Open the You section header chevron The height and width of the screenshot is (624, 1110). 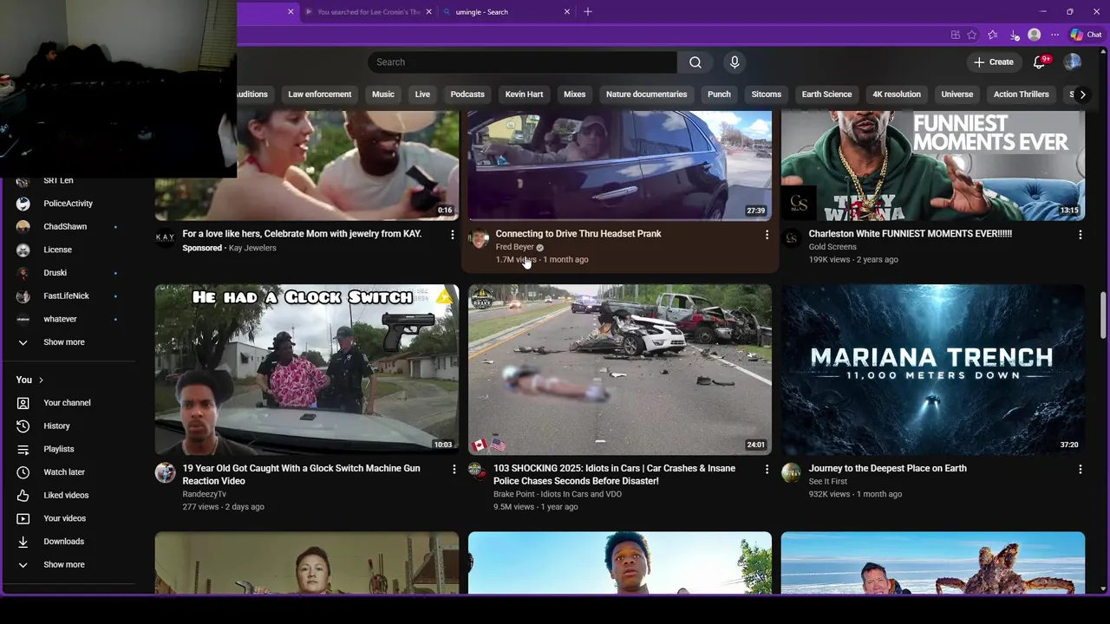41,380
